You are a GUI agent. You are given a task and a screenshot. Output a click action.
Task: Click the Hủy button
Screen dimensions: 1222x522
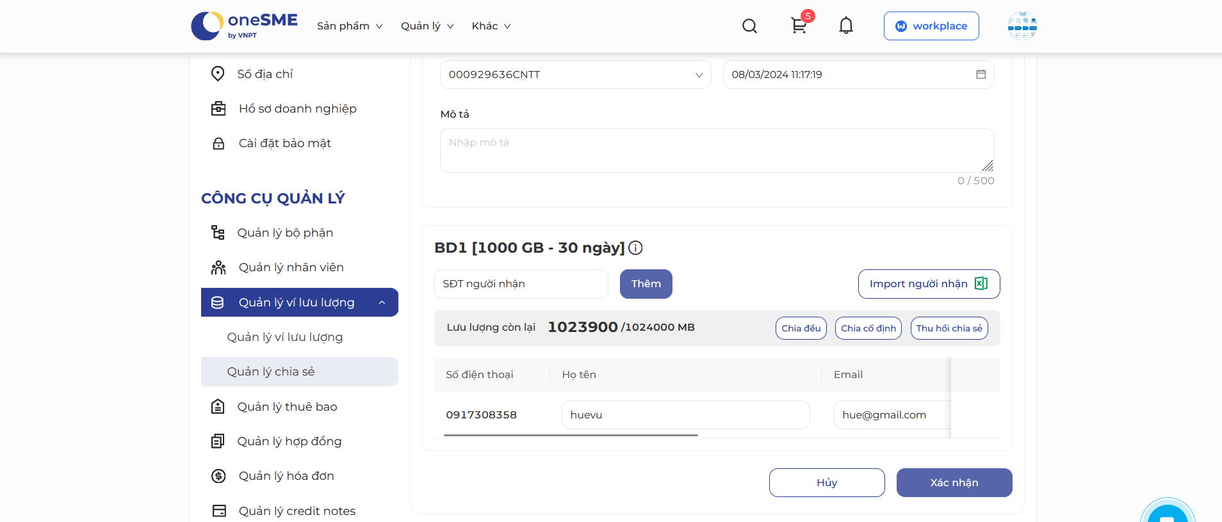click(x=827, y=482)
